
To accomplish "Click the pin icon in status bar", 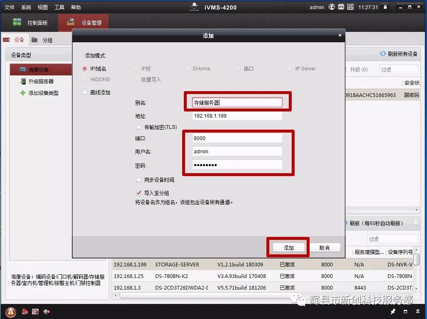I will click(x=393, y=312).
